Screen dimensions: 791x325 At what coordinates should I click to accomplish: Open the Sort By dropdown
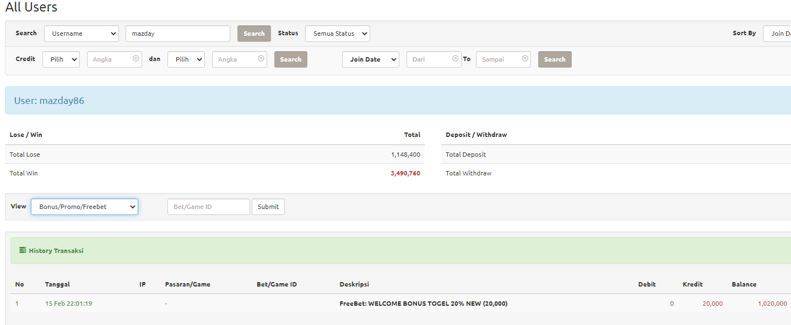[x=777, y=34]
